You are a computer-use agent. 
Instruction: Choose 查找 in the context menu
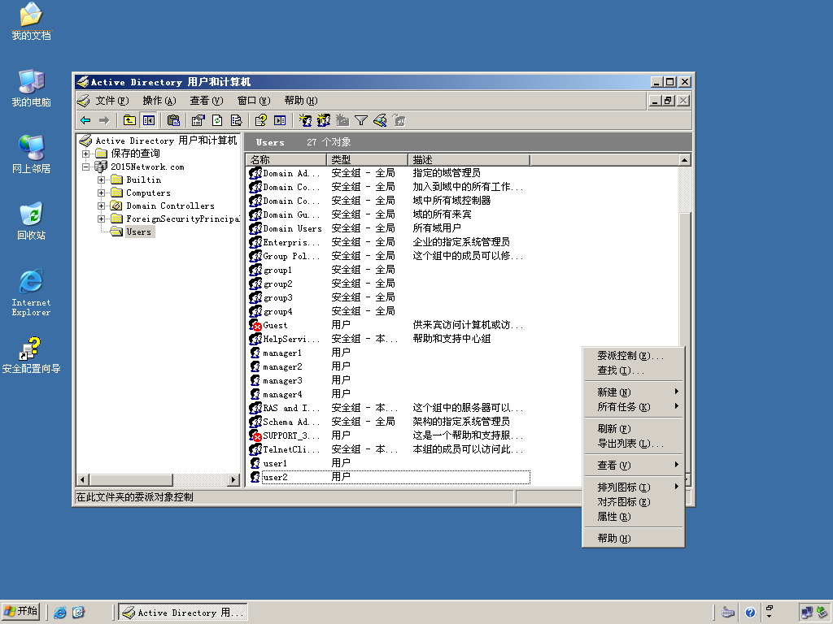633,370
